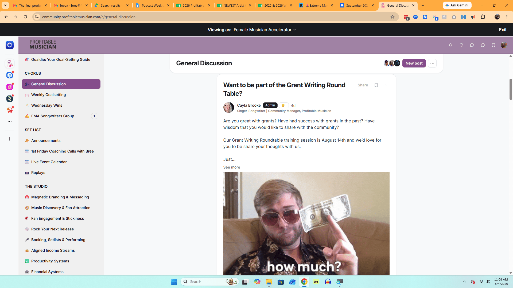
Task: Open Magnetic Branding & Messaging space
Action: [61, 197]
